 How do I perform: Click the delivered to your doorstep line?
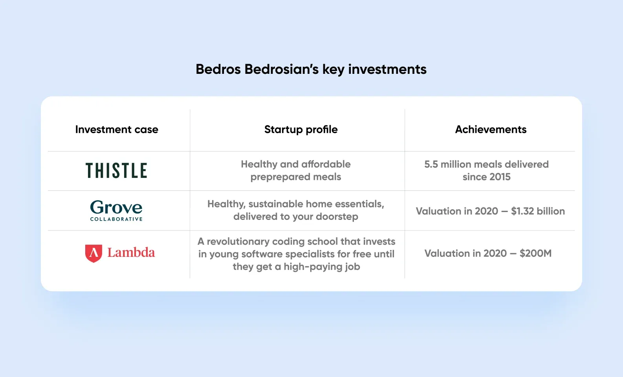point(296,217)
